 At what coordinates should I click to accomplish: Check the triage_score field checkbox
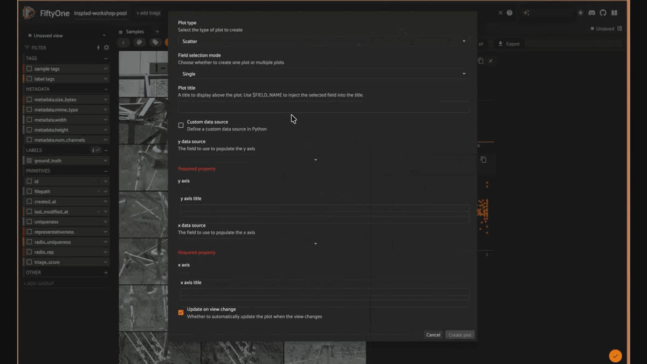click(x=29, y=262)
